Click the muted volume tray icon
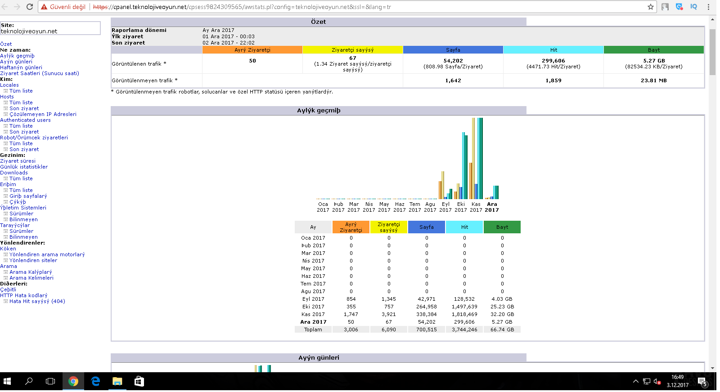The width and height of the screenshot is (720, 392). [657, 381]
